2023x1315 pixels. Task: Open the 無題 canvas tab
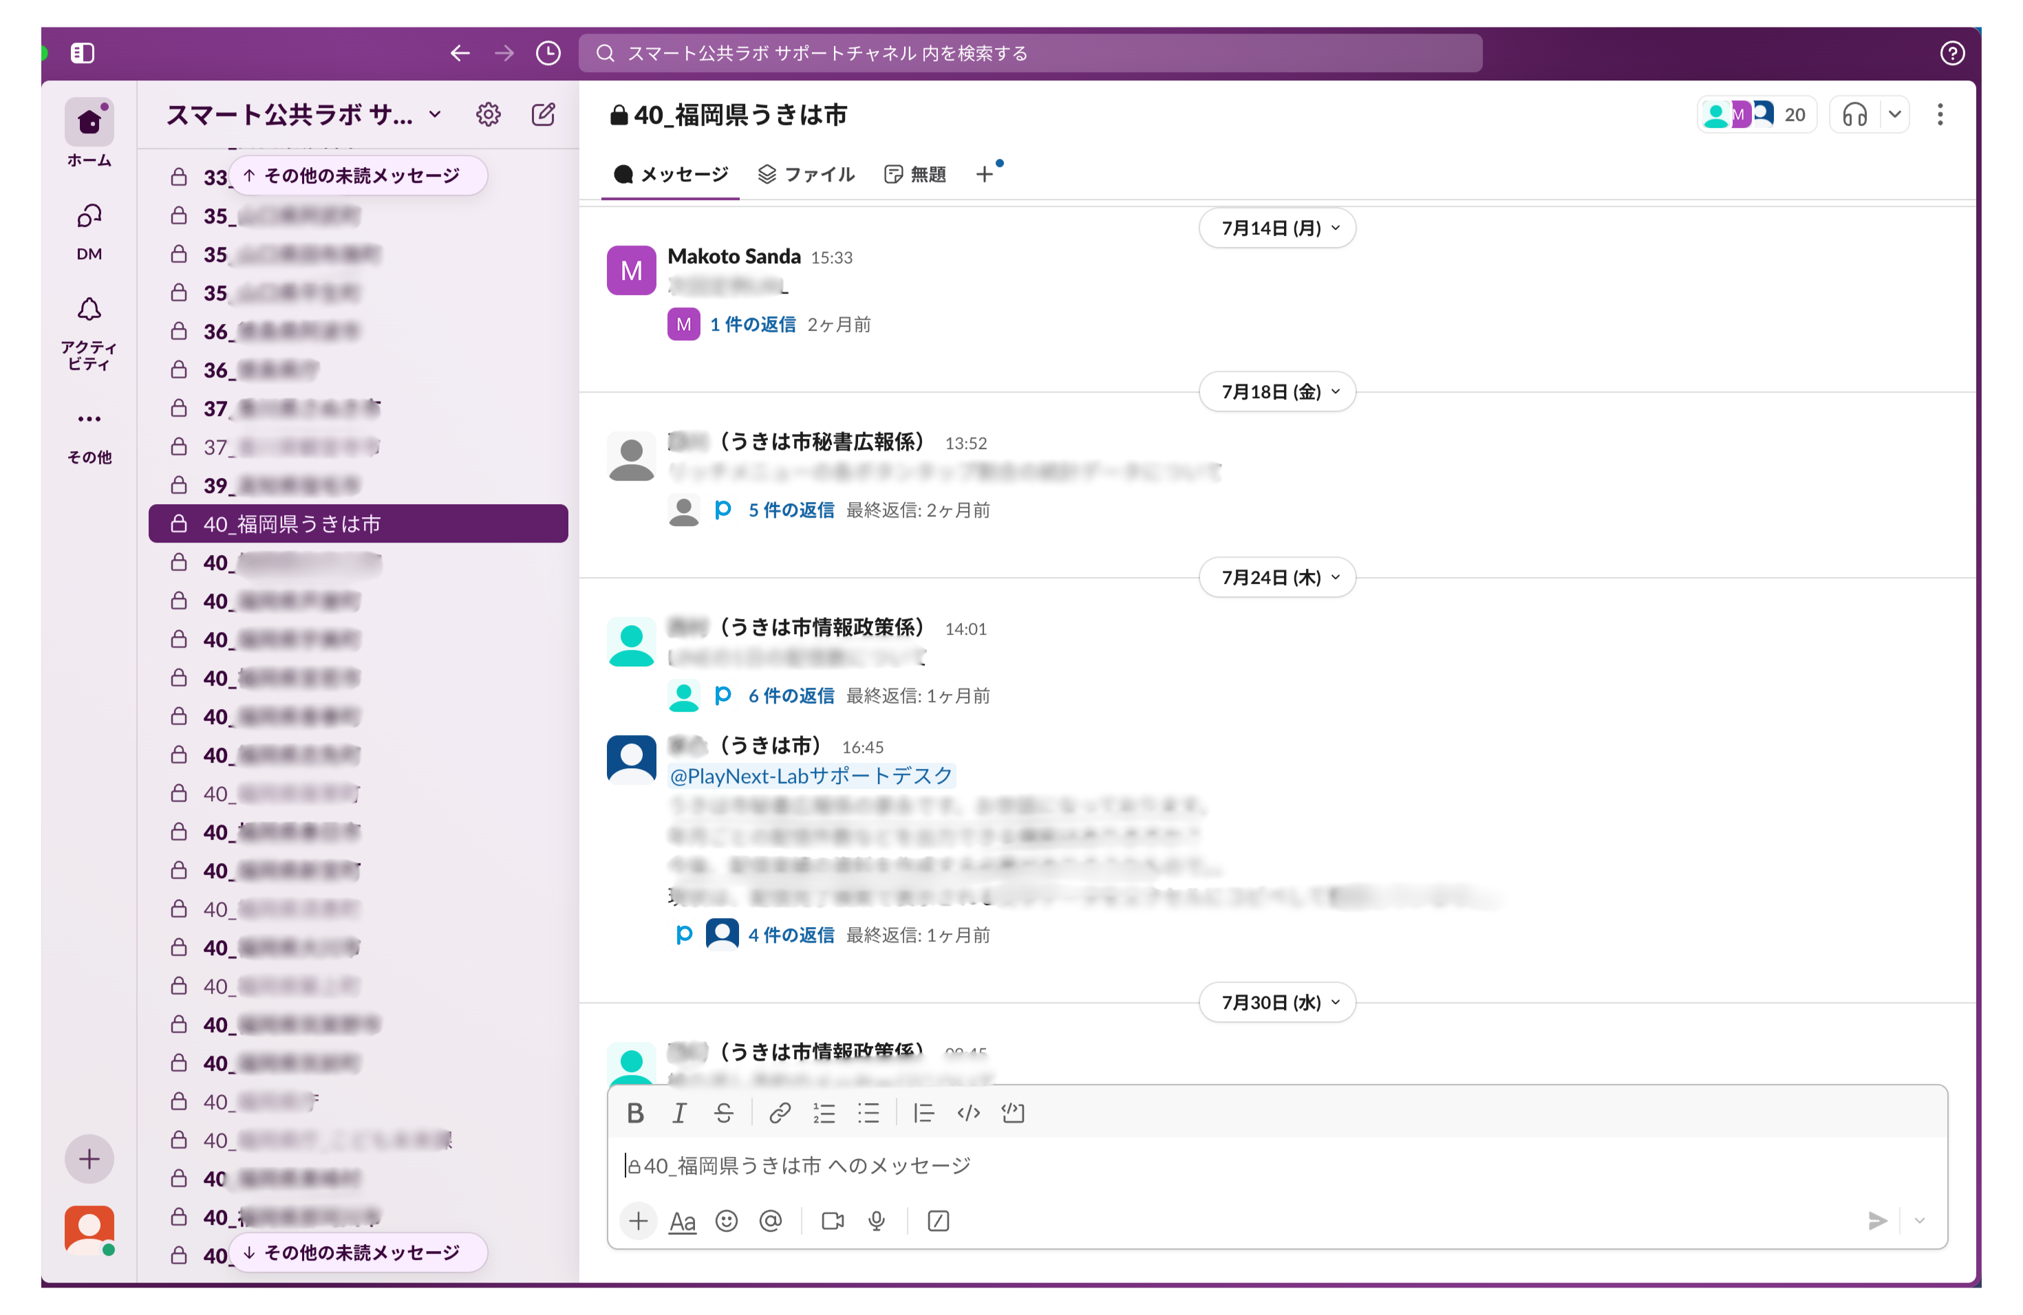915,174
